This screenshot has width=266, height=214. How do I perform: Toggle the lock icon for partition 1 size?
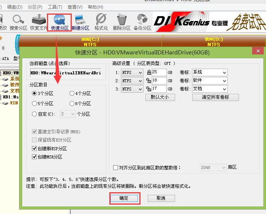(149, 72)
